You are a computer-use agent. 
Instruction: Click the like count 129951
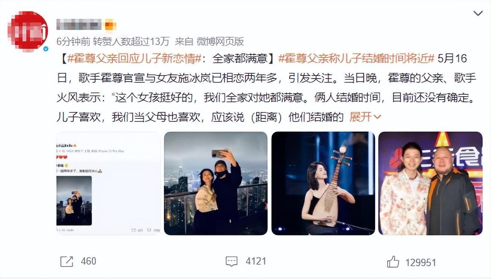(x=421, y=262)
